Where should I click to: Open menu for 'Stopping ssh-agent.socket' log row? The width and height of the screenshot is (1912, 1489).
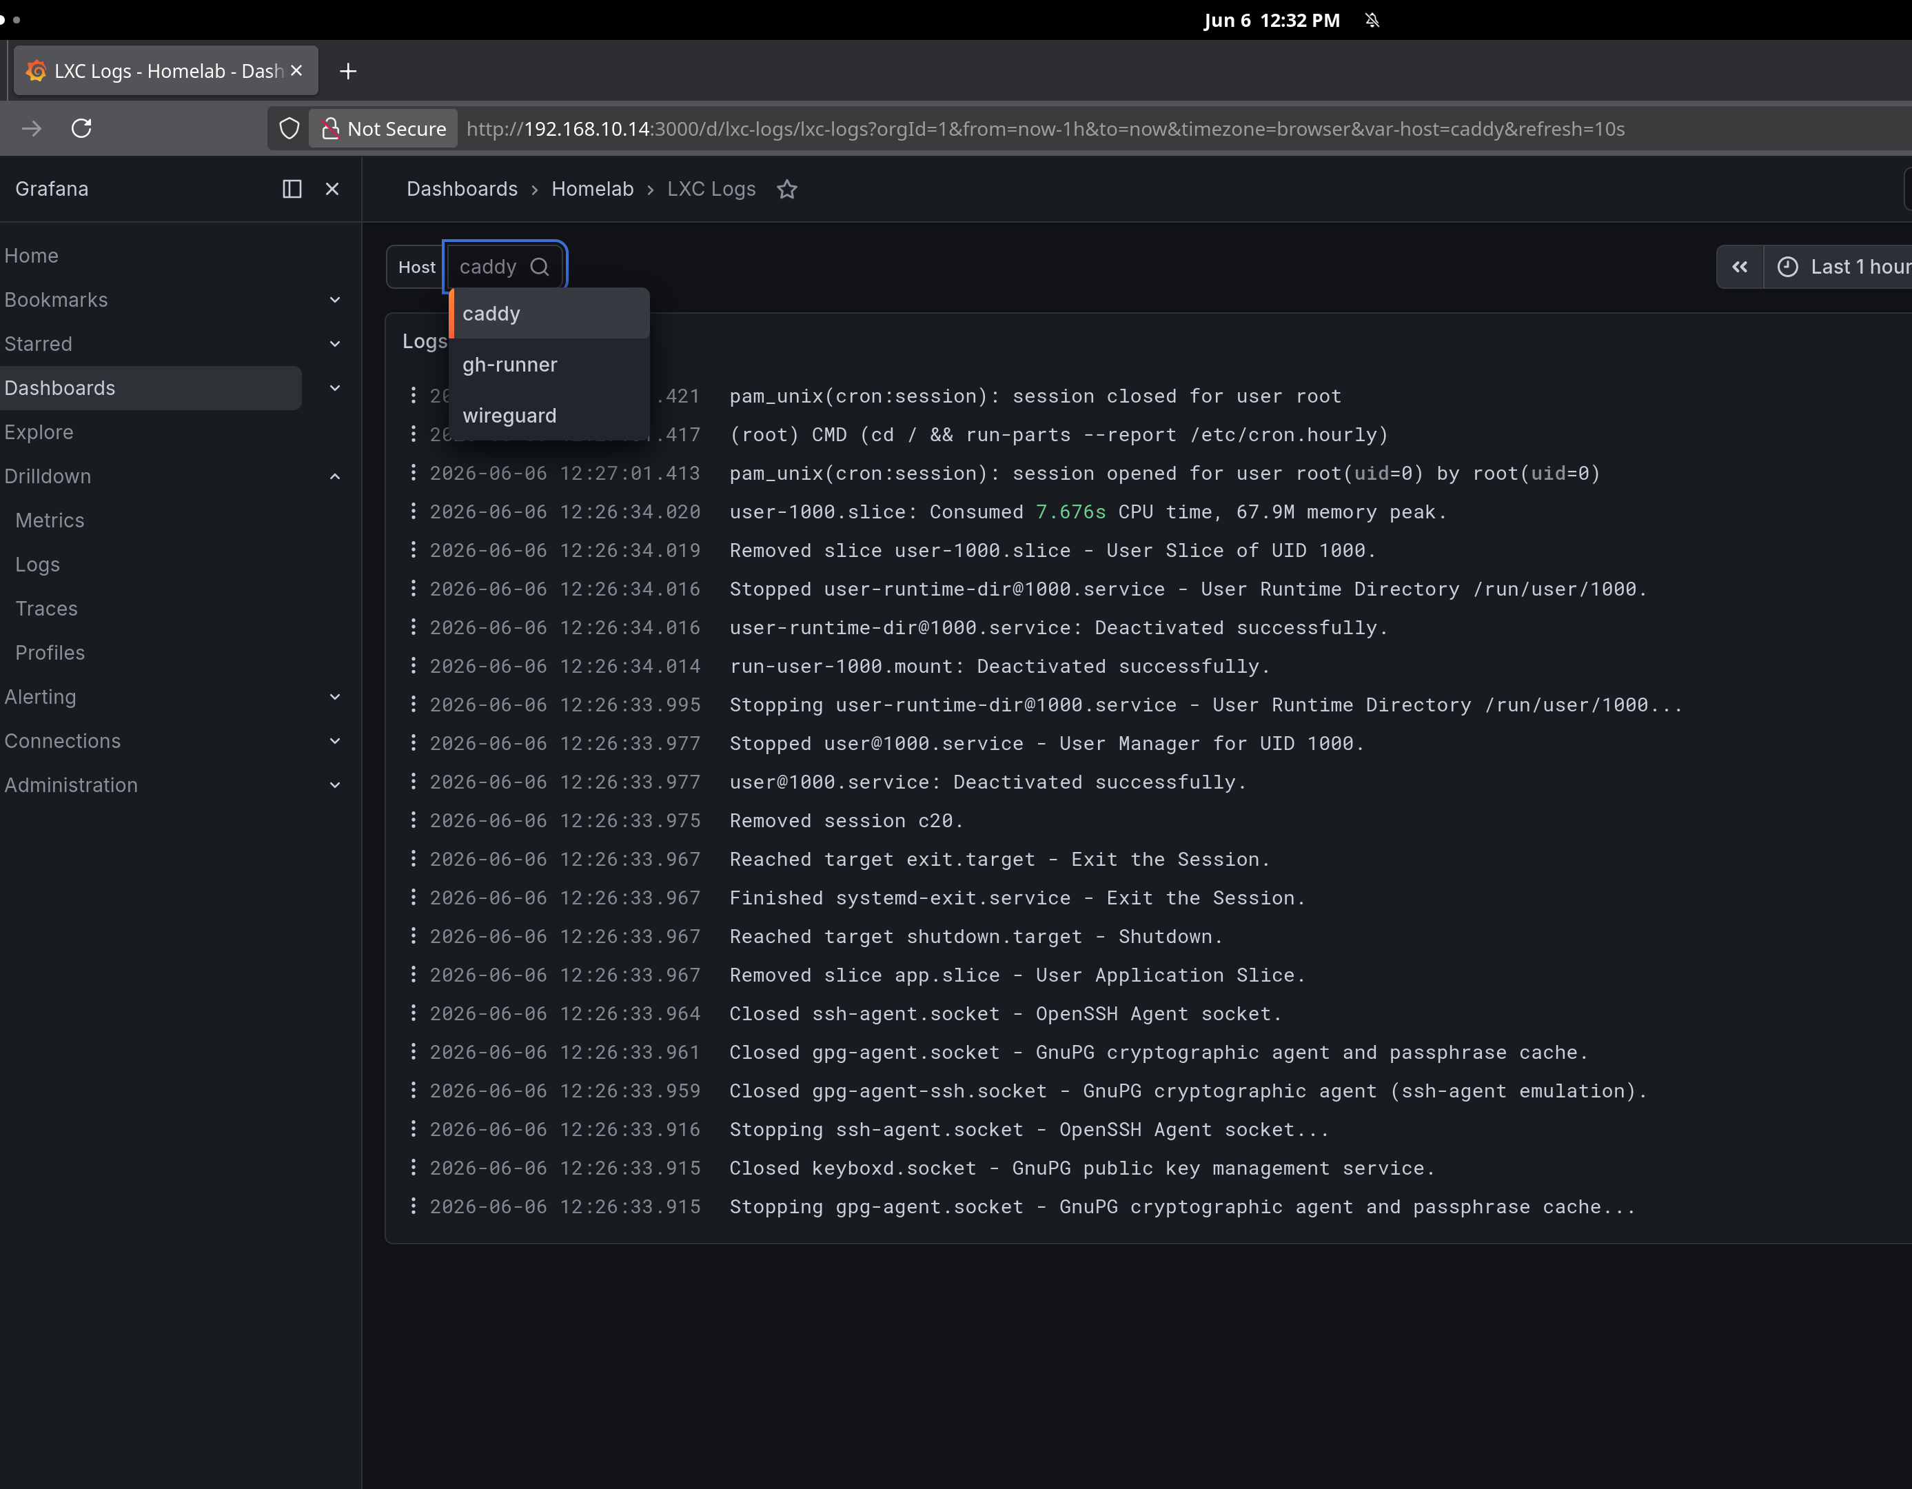tap(414, 1128)
